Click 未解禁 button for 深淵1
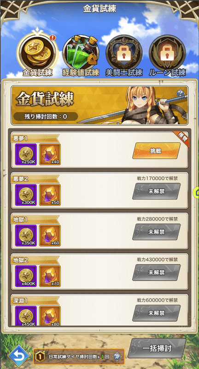This screenshot has height=369, width=199. [156, 313]
